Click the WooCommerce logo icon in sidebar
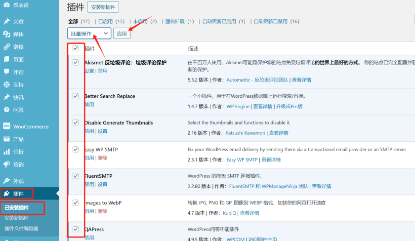The width and height of the screenshot is (415, 241). [x=6, y=126]
